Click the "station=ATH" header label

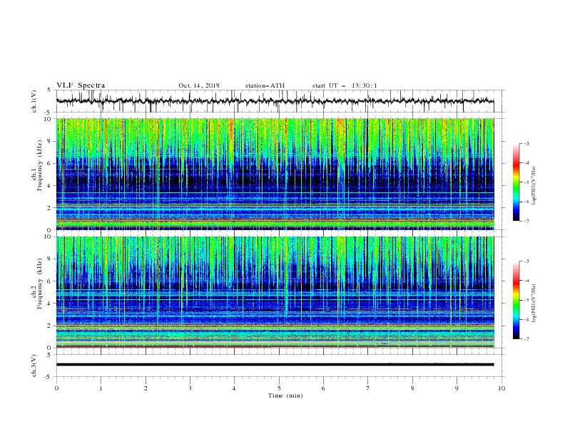pos(265,85)
